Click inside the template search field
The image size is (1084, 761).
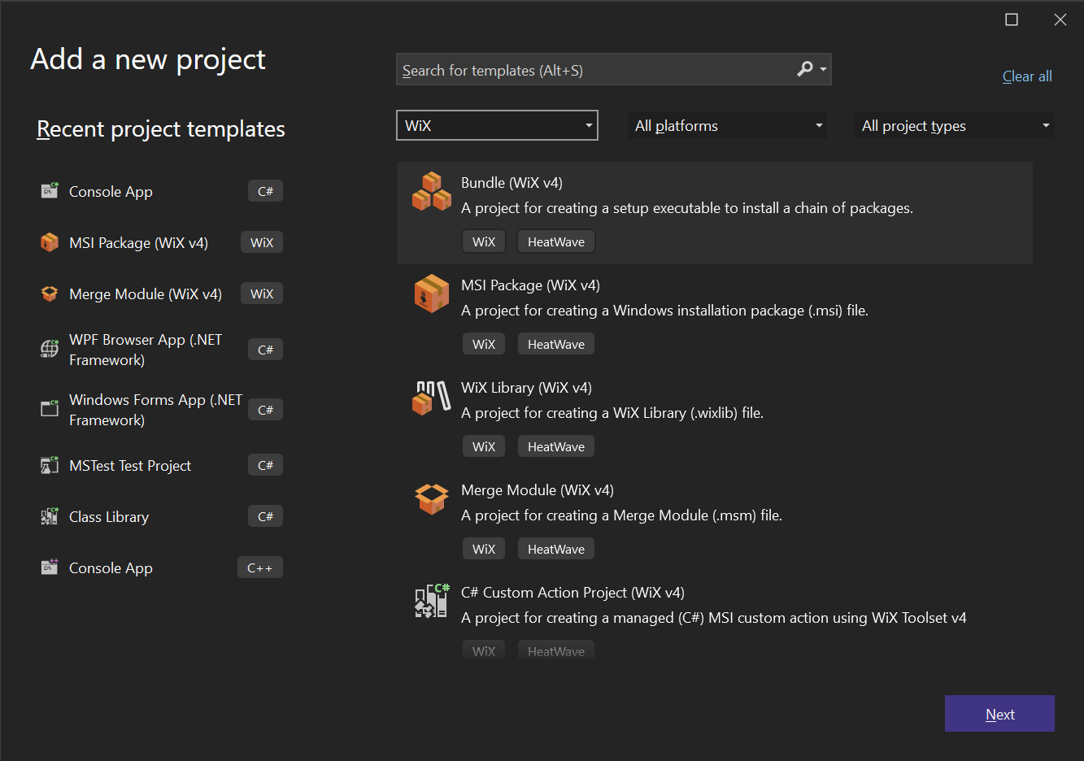(569, 70)
